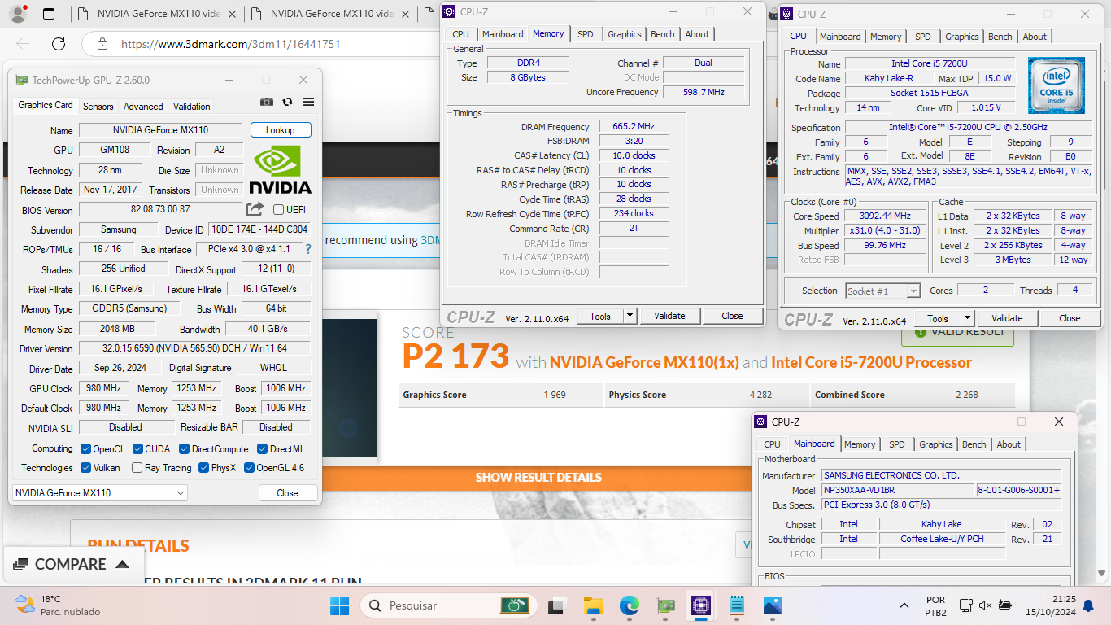Toggle the OpenCL checkbox
Screen dimensions: 1111x625
point(85,448)
